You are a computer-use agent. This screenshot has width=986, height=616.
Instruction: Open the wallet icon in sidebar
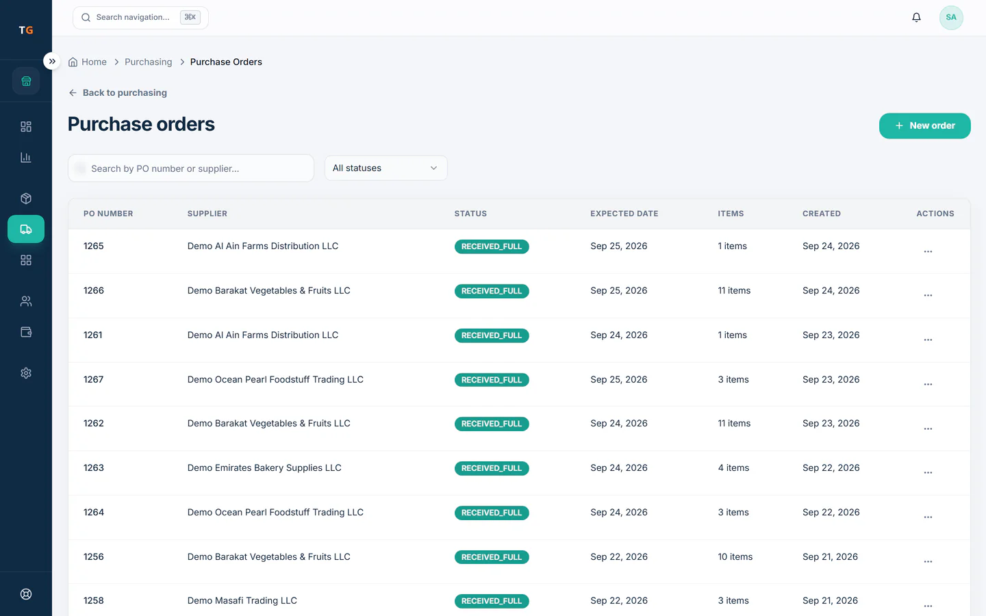(26, 332)
